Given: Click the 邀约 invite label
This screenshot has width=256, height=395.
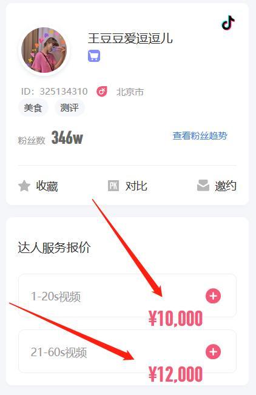Looking at the screenshot, I should (226, 186).
